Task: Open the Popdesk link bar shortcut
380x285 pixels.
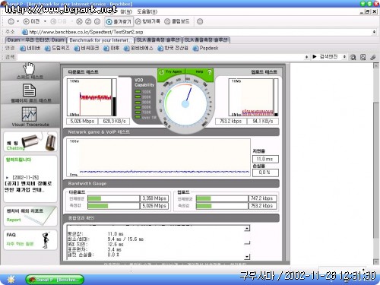Action: (205, 48)
